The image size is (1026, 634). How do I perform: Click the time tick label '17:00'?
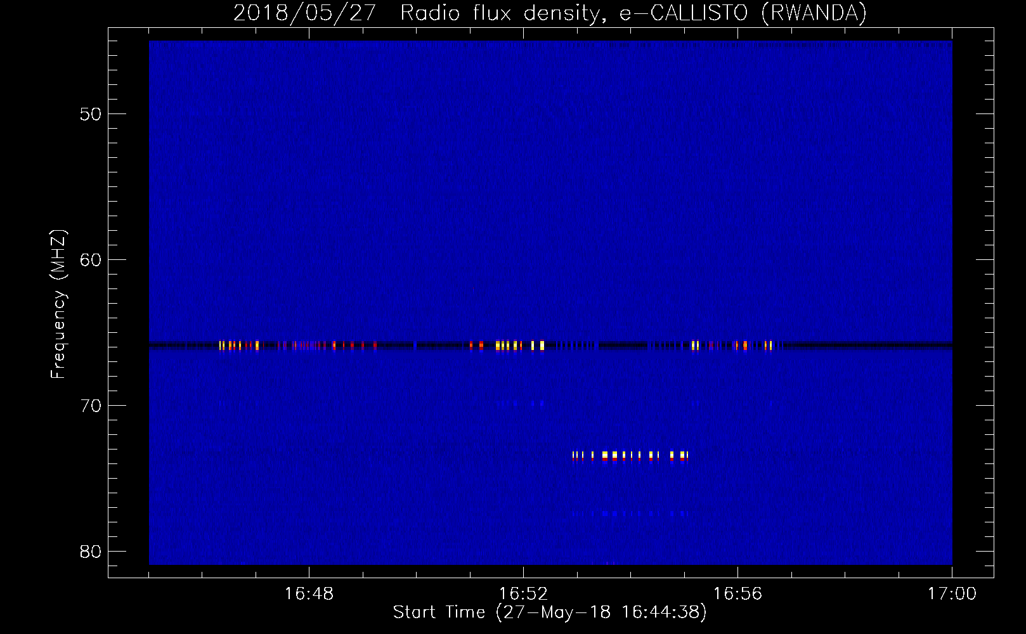[952, 594]
